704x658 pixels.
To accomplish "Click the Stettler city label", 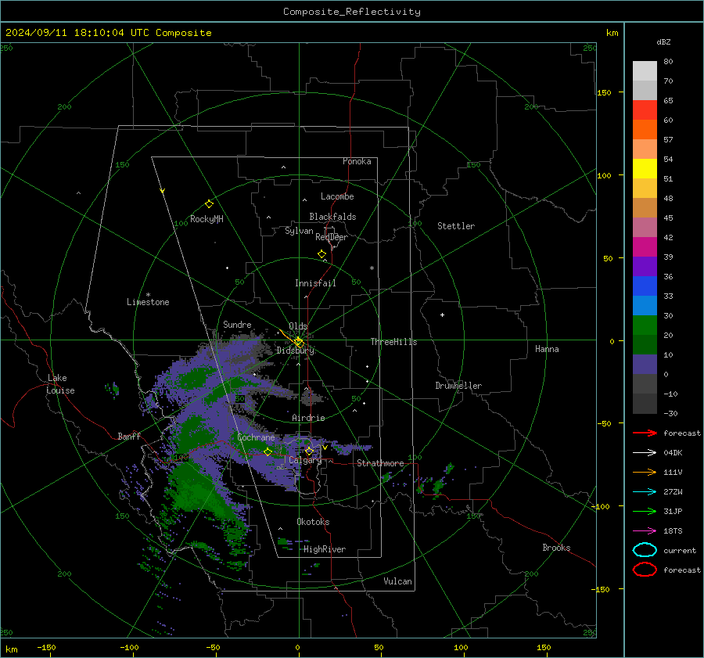I will pos(456,226).
